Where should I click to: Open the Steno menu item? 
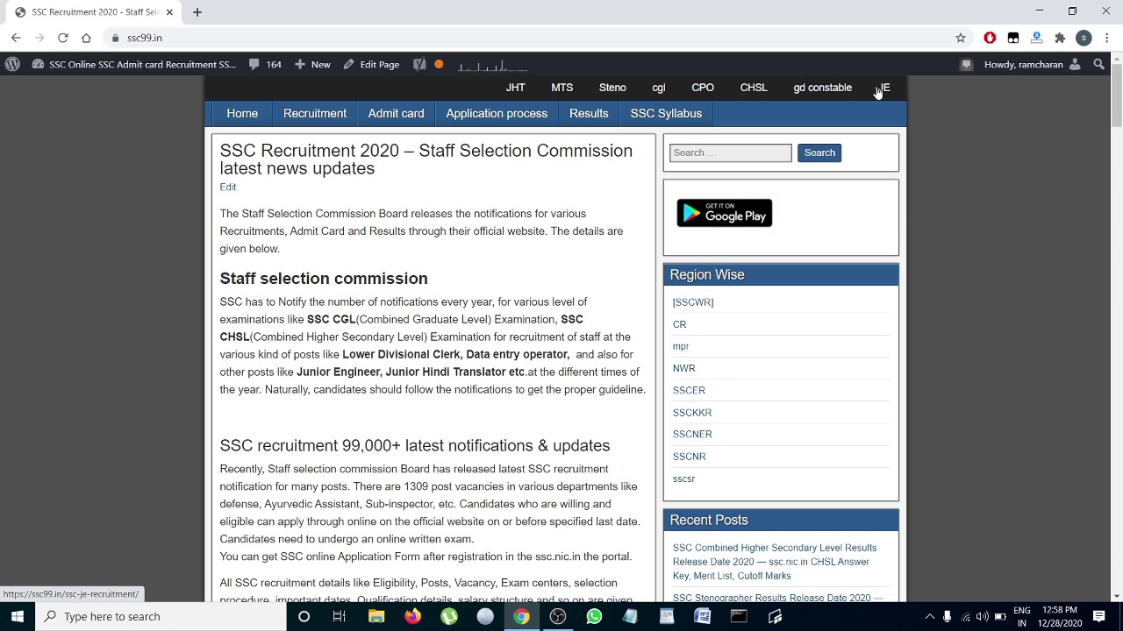[x=612, y=88]
